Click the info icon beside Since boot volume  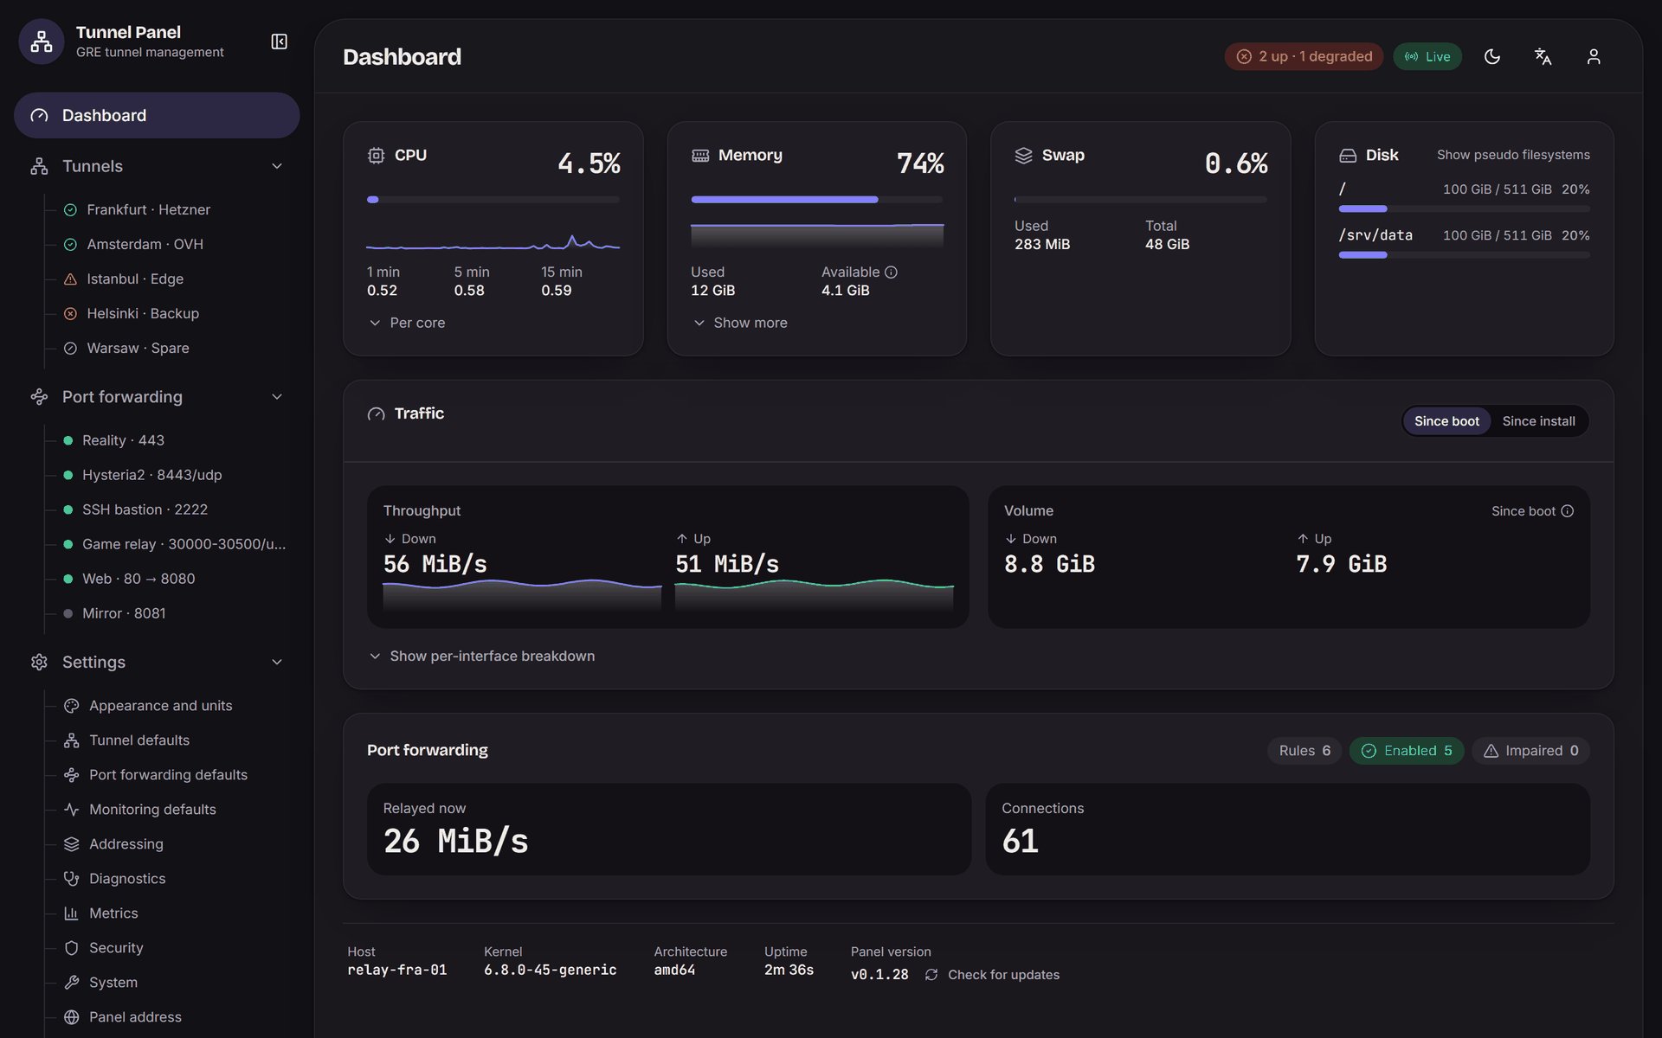tap(1567, 511)
